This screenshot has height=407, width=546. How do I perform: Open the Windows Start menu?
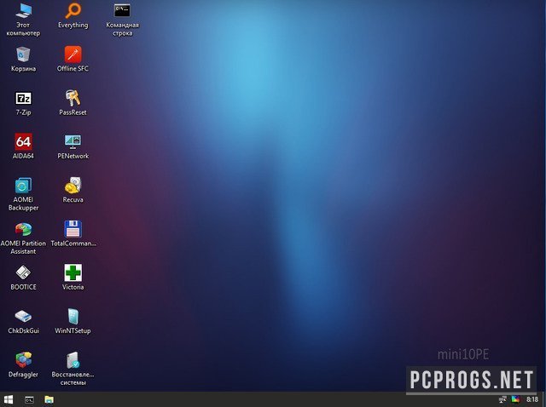pos(9,399)
